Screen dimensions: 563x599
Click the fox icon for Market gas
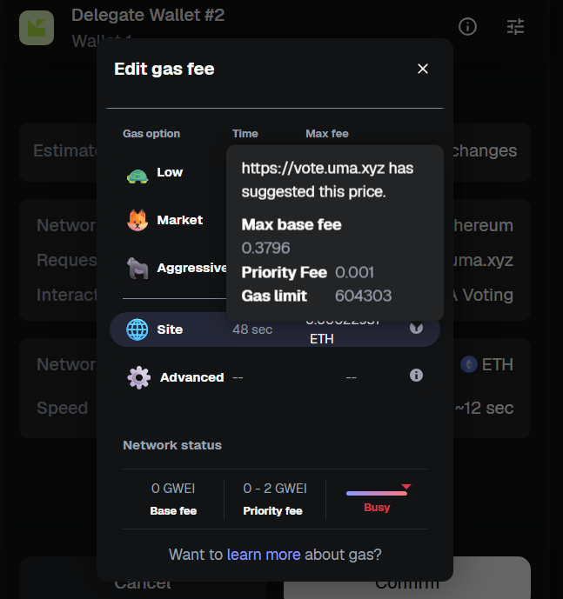(137, 221)
